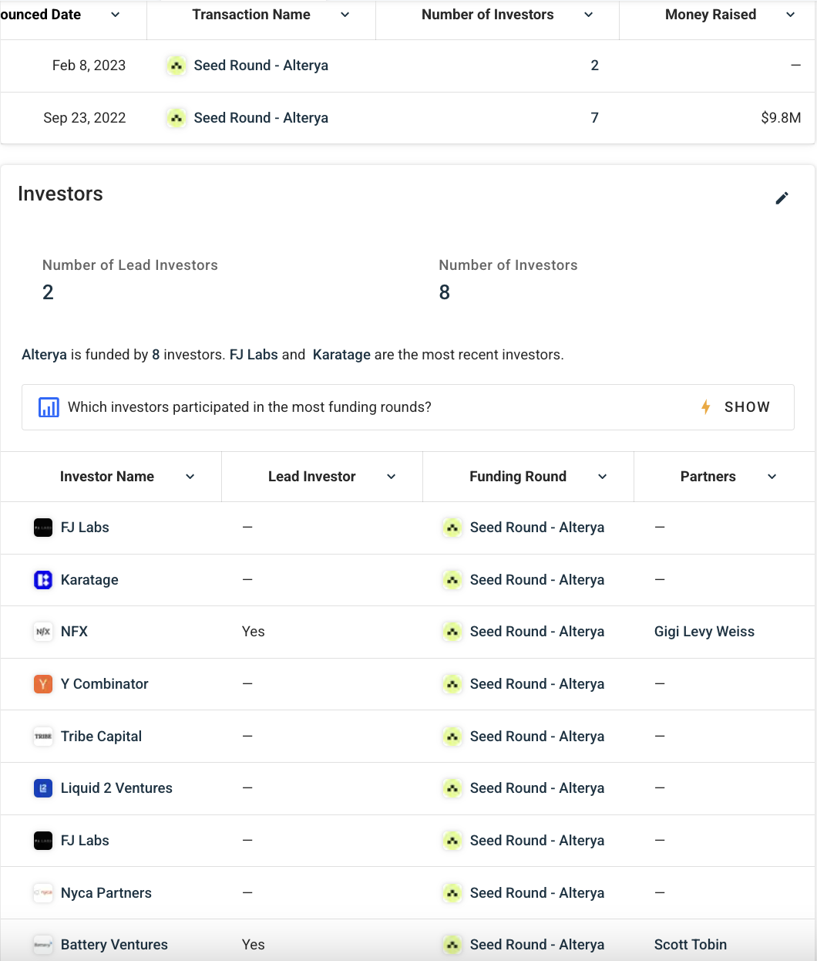Click the Karatage blue logo icon
The height and width of the screenshot is (961, 817).
[43, 580]
